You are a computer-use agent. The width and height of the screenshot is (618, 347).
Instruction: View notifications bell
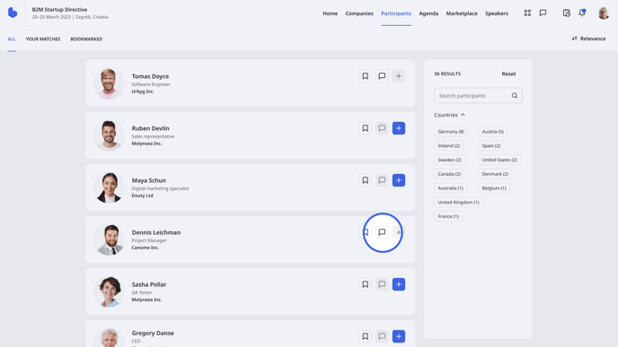(582, 13)
